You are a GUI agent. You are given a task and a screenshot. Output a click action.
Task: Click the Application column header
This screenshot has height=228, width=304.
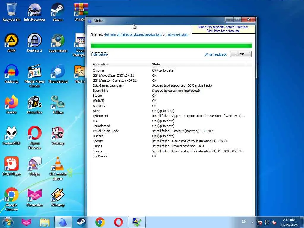click(121, 64)
